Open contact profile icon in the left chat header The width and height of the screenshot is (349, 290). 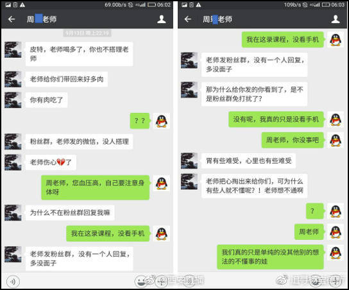pyautogui.click(x=162, y=19)
